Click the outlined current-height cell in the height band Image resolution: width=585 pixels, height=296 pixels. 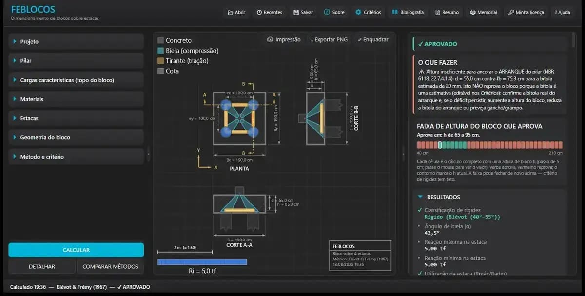tap(440, 145)
